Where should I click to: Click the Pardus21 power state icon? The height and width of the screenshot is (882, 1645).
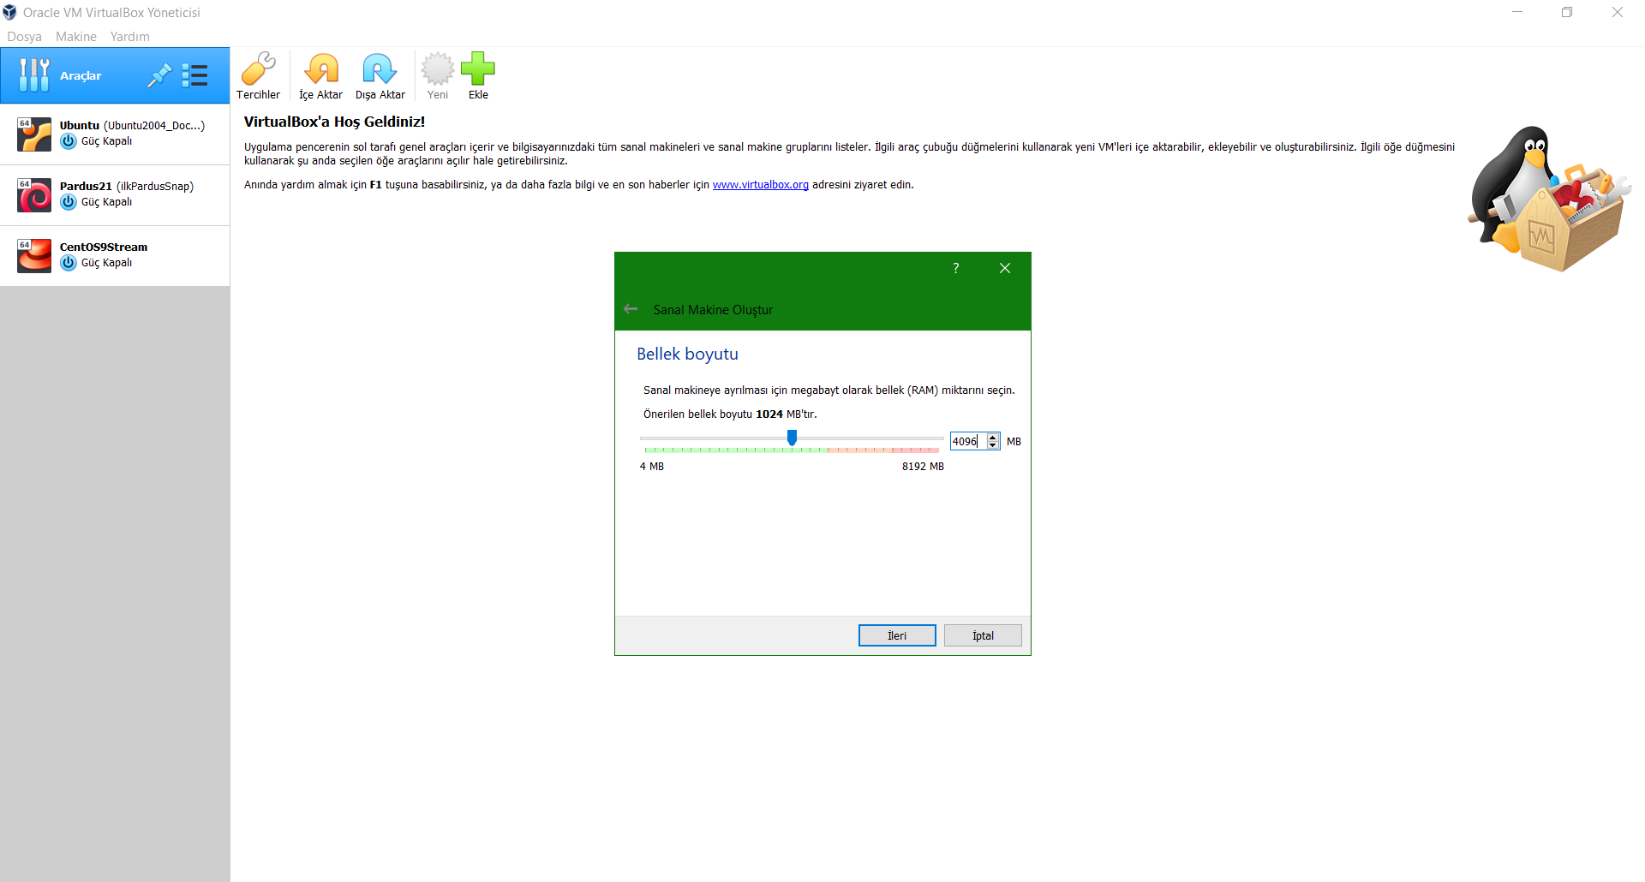coord(69,202)
